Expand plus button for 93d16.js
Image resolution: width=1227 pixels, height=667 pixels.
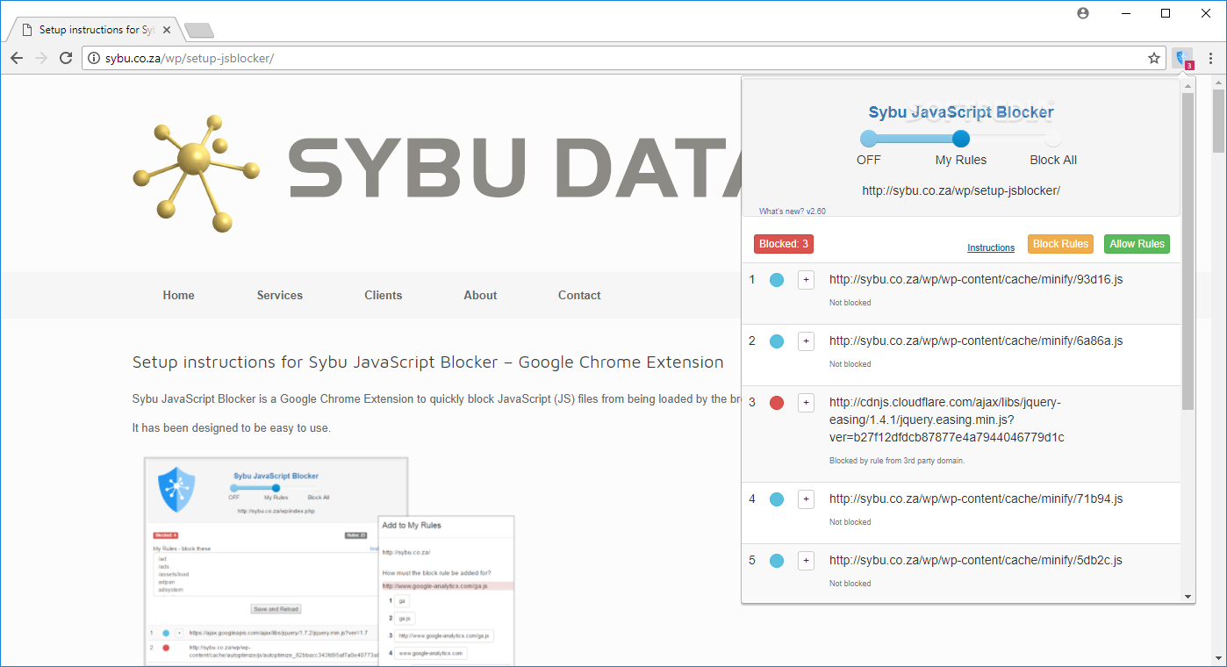806,280
